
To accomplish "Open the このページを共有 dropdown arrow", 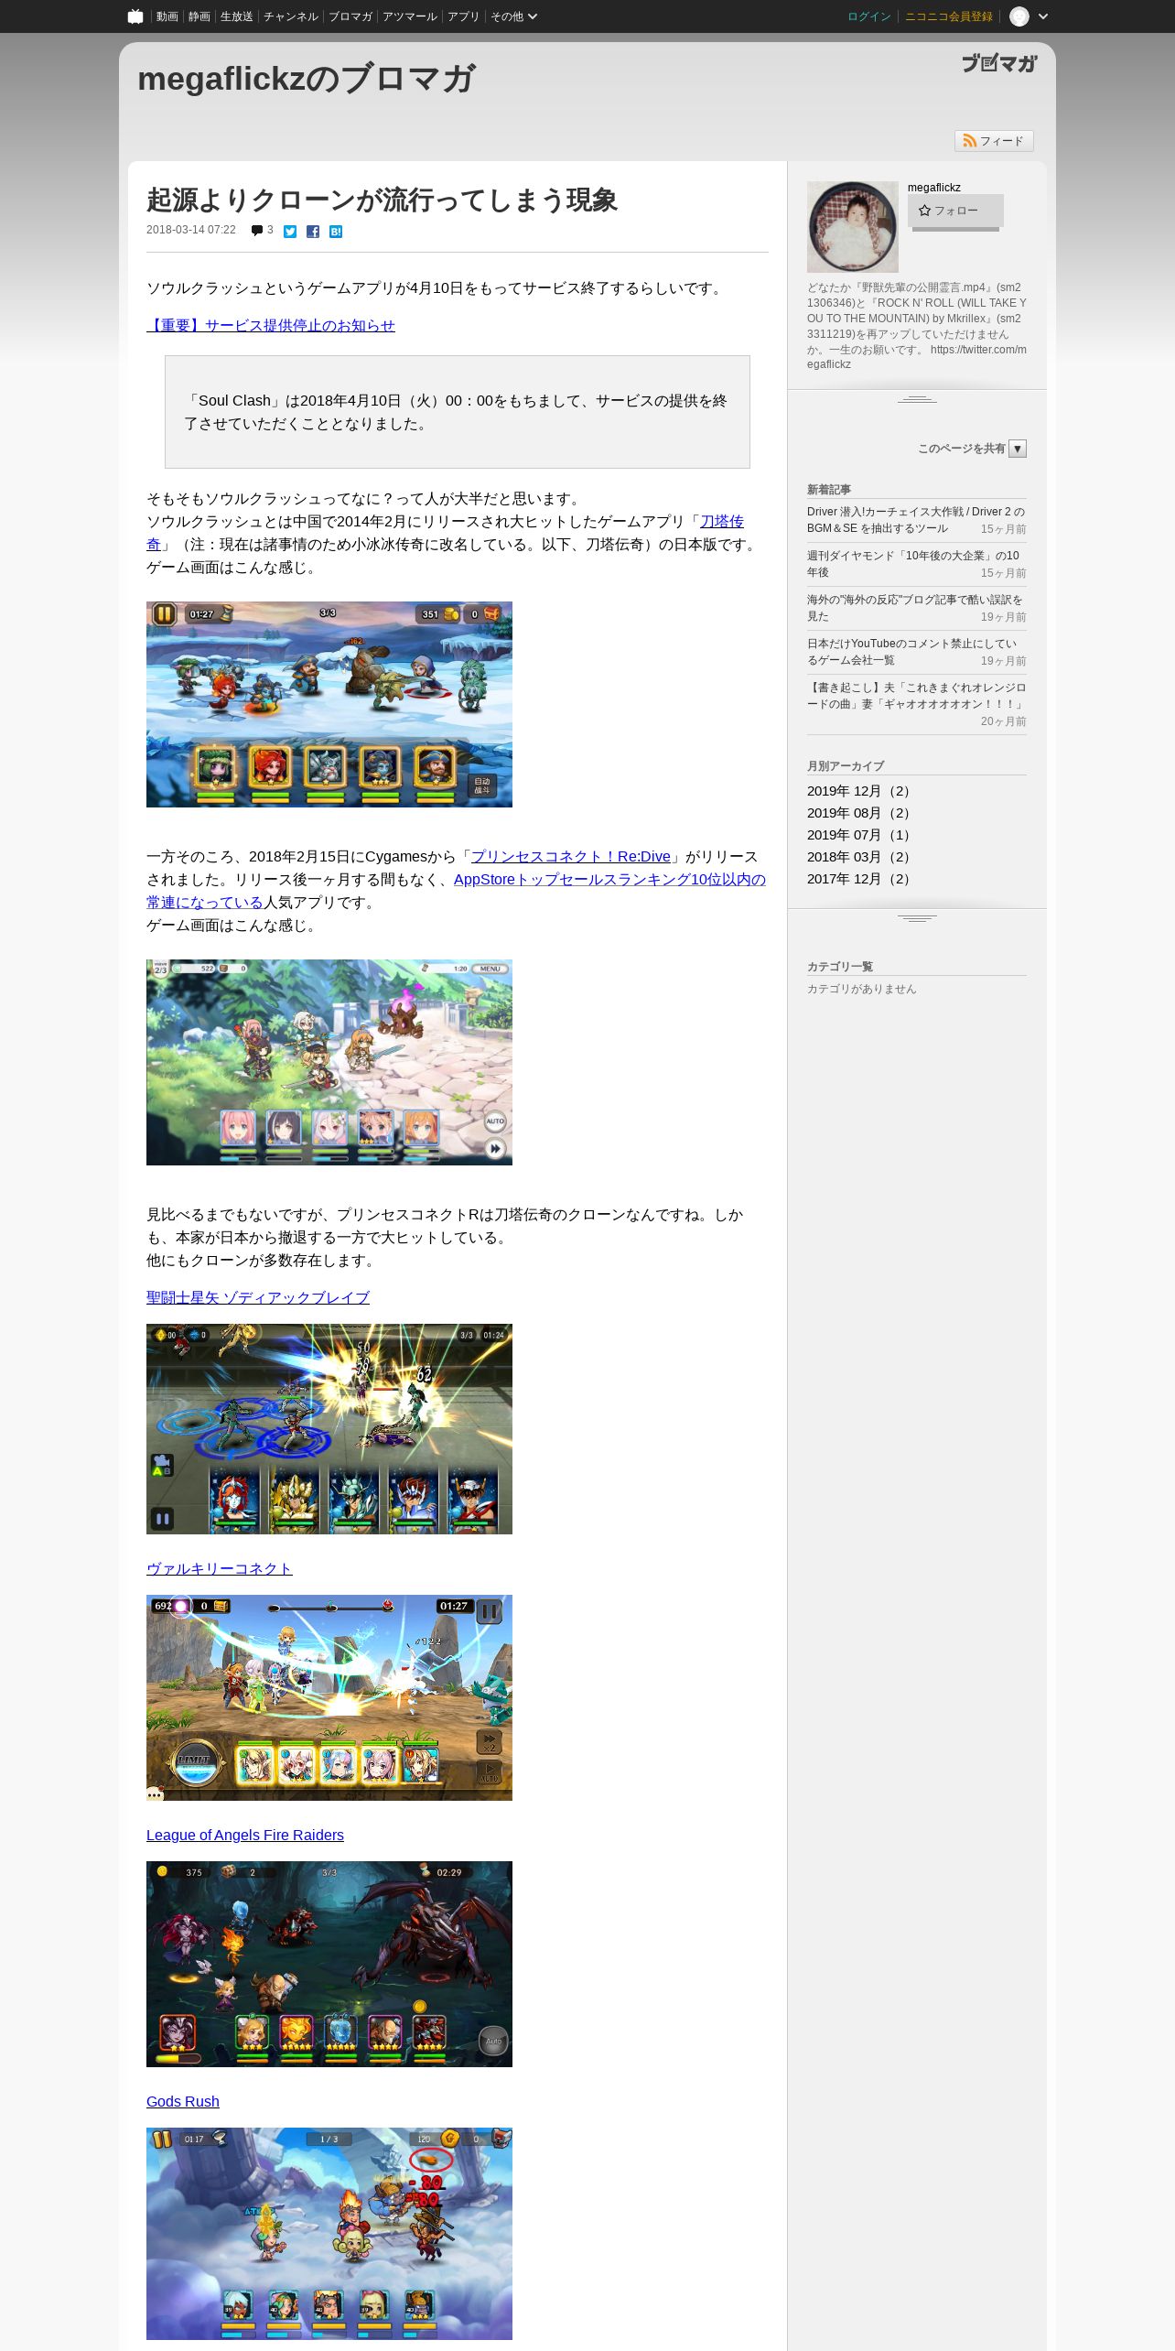I will [x=1018, y=449].
